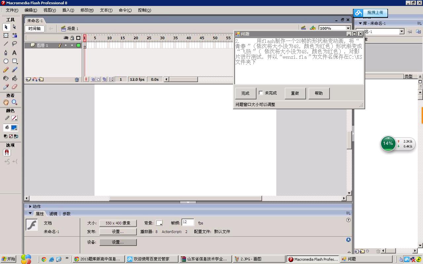
Task: Toggle the Snap to Objects magnet option
Action: 7,152
